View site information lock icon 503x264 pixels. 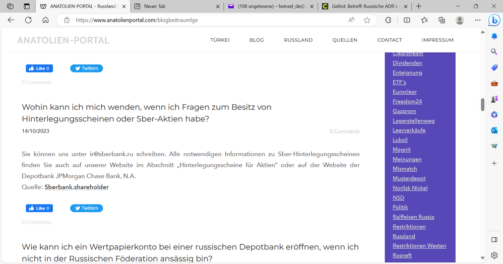(x=67, y=20)
